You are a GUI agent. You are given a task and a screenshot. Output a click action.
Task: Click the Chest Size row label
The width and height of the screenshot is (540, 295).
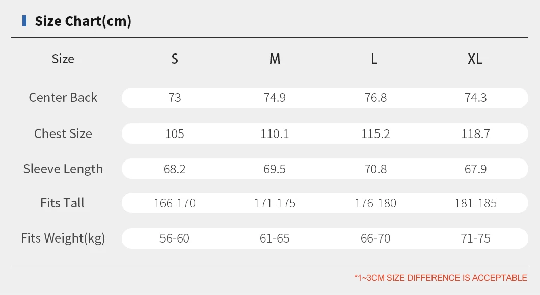(63, 134)
